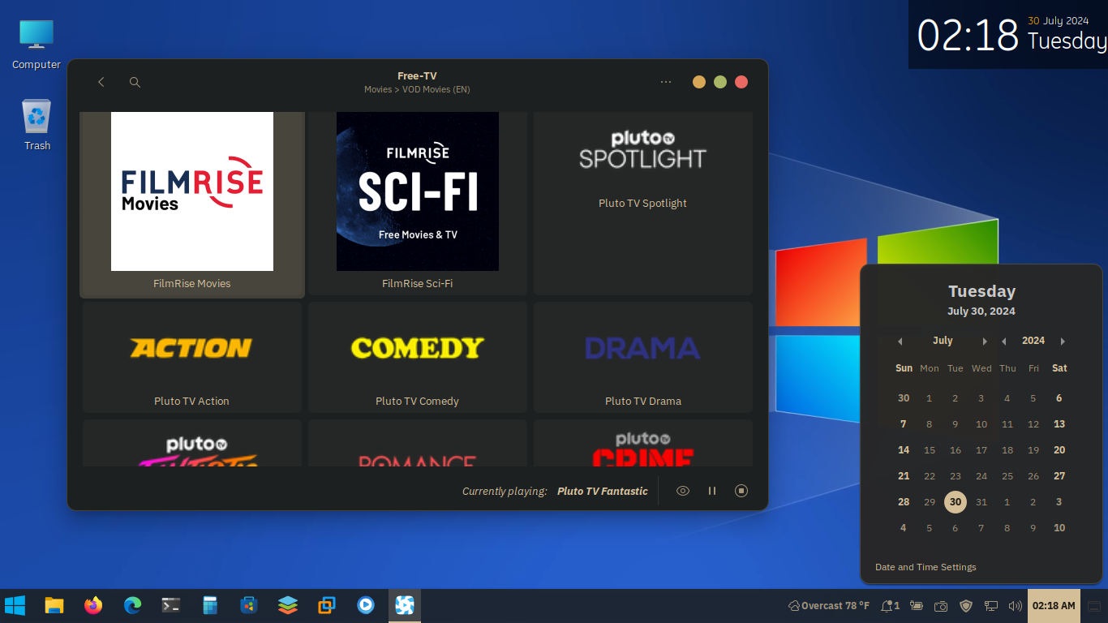Select the highlighted July 30 date
This screenshot has width=1108, height=623.
pos(956,502)
